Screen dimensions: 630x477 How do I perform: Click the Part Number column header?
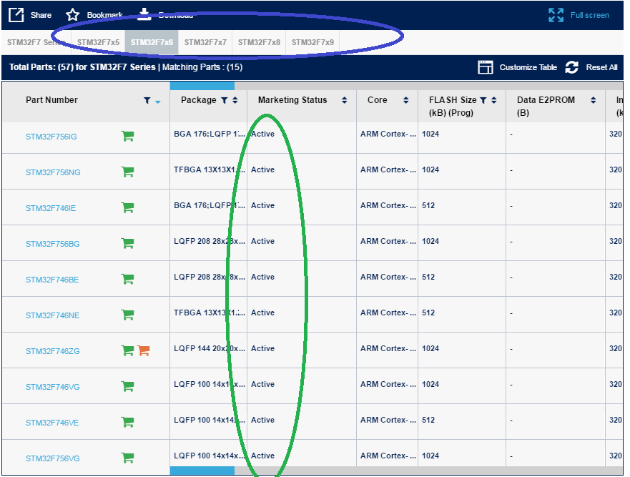(x=51, y=100)
